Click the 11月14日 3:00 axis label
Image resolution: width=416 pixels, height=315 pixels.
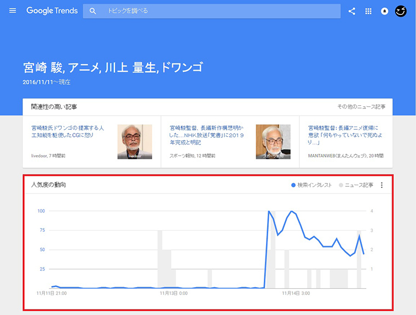click(296, 293)
